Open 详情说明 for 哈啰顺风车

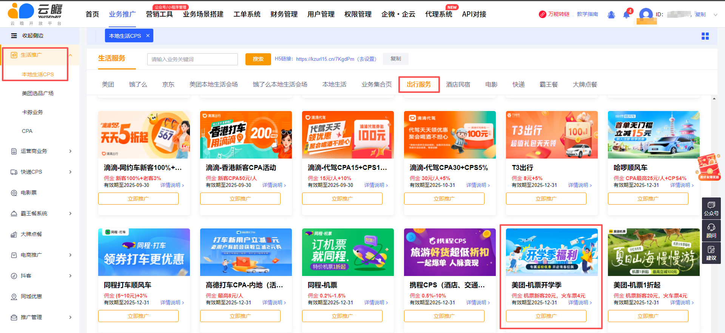[682, 185]
